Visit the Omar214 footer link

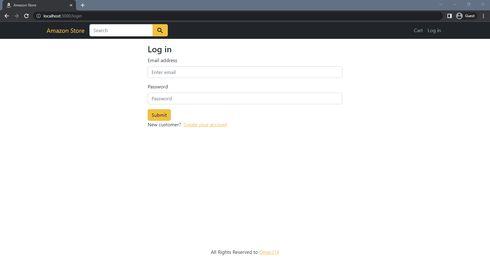click(x=269, y=252)
